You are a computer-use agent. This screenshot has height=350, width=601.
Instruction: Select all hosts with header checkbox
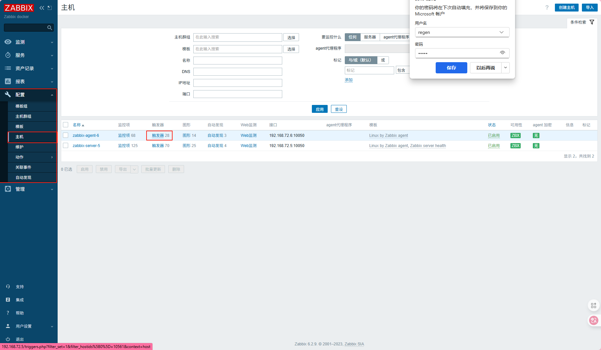pyautogui.click(x=66, y=125)
